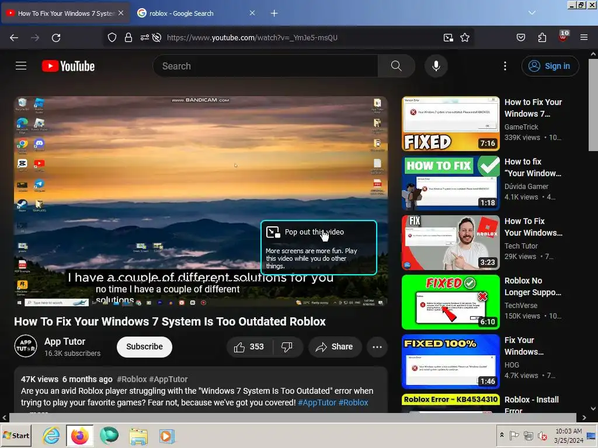Open the Pocket save icon
The width and height of the screenshot is (598, 448).
pyautogui.click(x=520, y=37)
